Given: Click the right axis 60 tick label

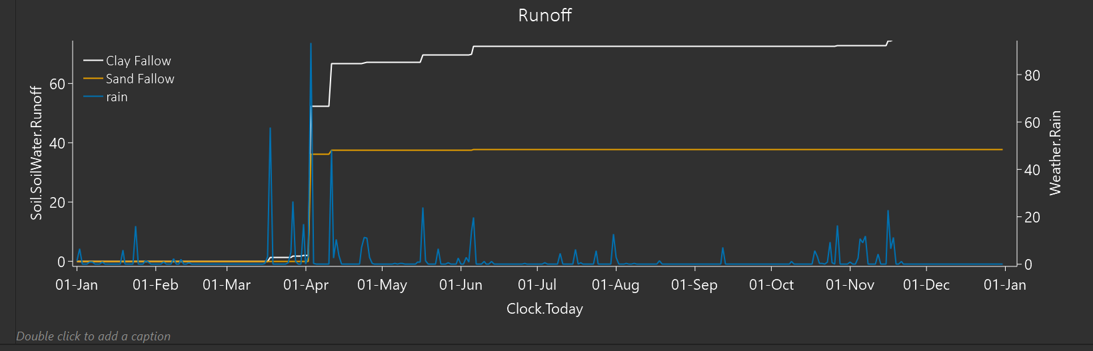Looking at the screenshot, I should (x=1032, y=123).
